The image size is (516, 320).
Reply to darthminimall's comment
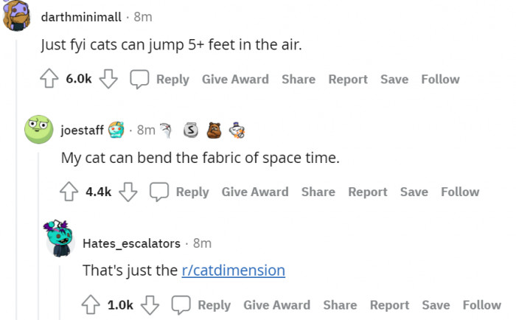(161, 79)
